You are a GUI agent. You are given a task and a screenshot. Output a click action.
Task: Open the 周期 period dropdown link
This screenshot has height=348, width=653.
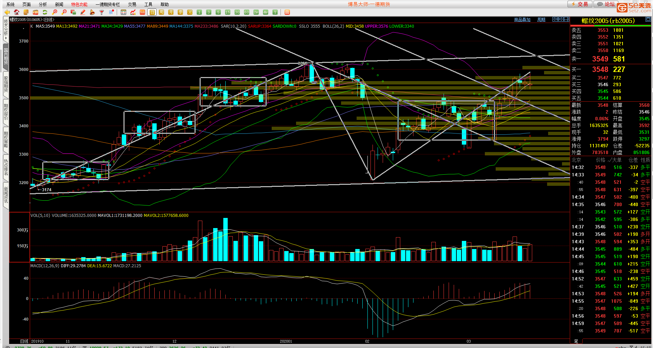[x=541, y=20]
